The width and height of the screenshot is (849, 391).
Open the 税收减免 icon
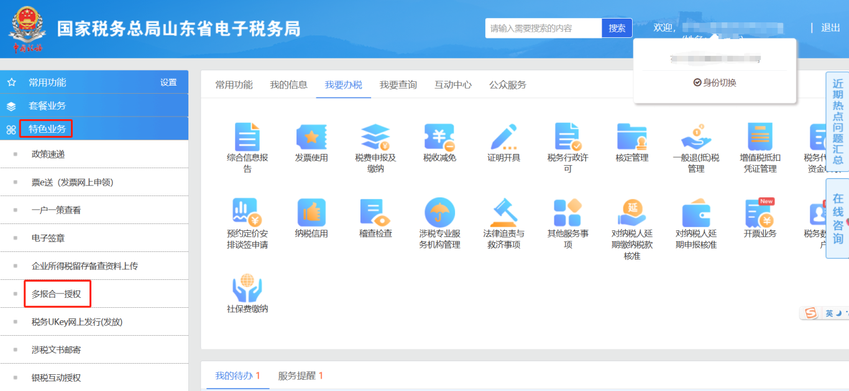(x=439, y=137)
